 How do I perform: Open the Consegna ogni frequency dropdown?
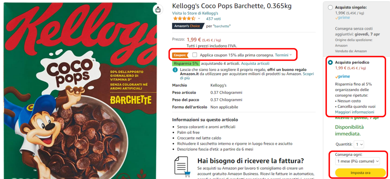point(358,161)
